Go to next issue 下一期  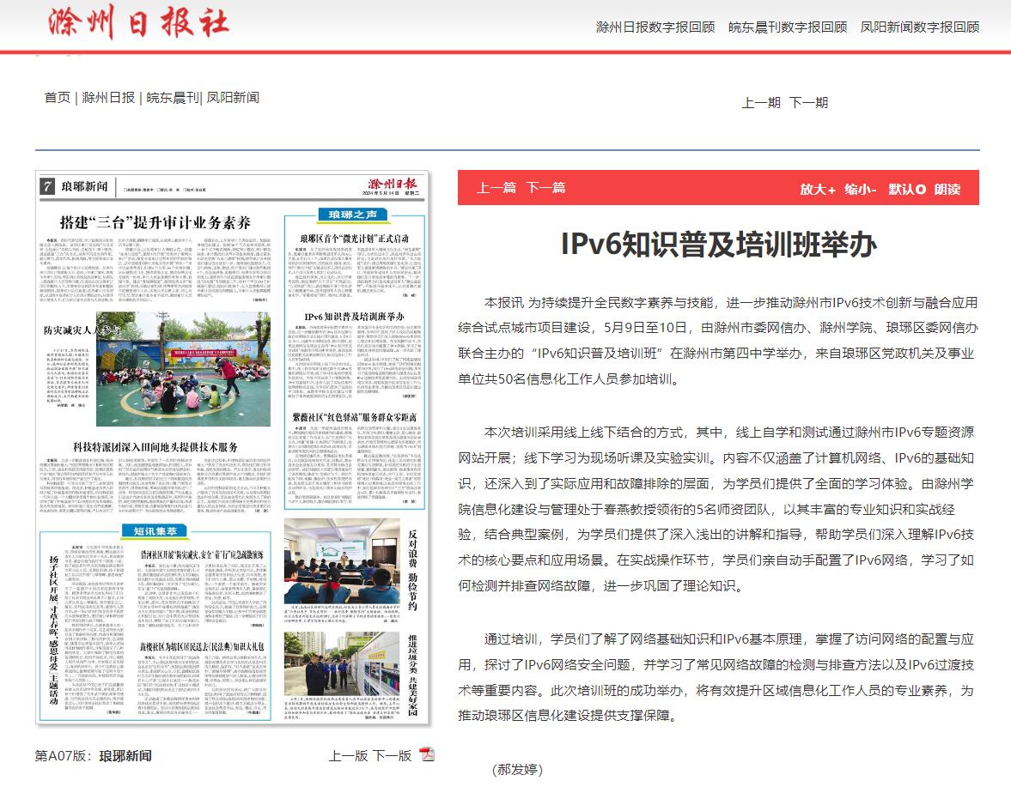click(x=808, y=102)
